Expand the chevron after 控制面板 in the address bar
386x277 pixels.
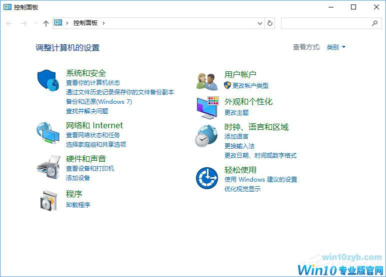[x=103, y=23]
